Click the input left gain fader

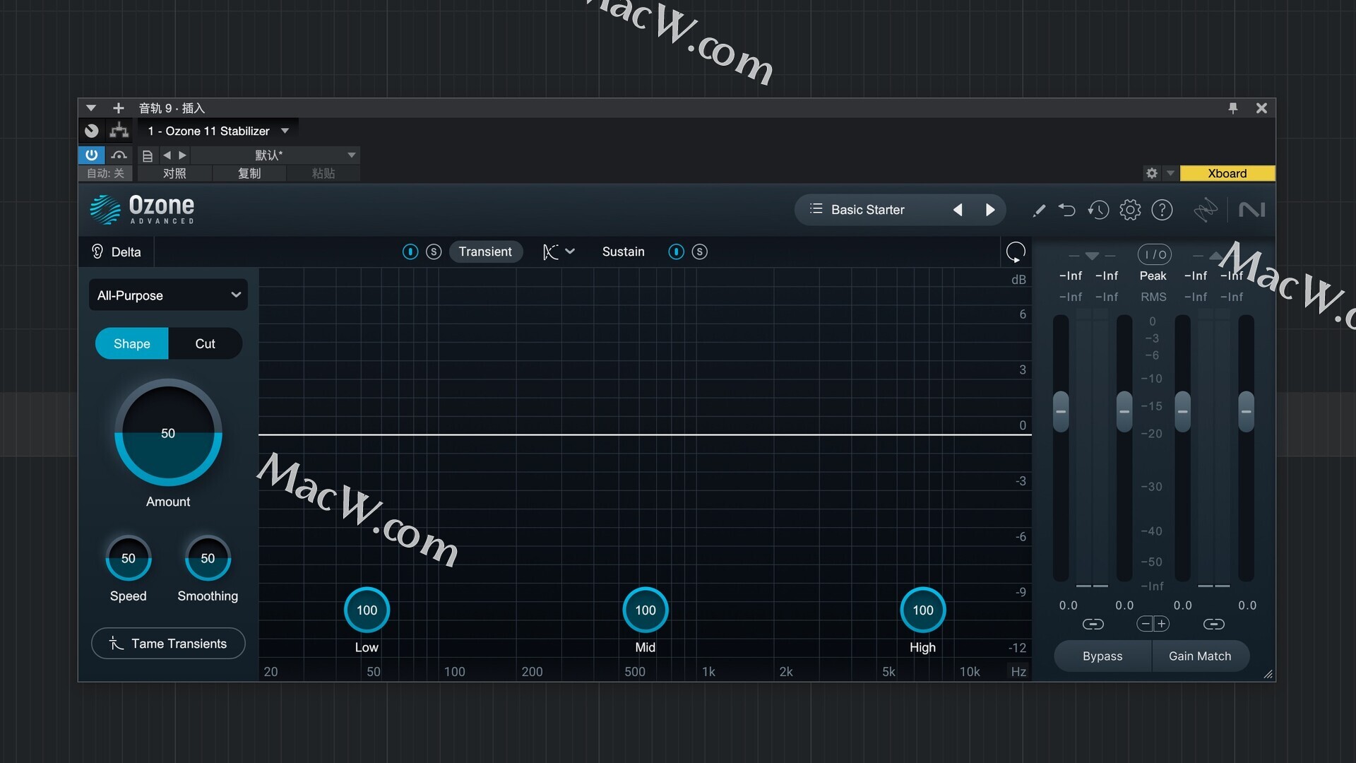coord(1061,411)
